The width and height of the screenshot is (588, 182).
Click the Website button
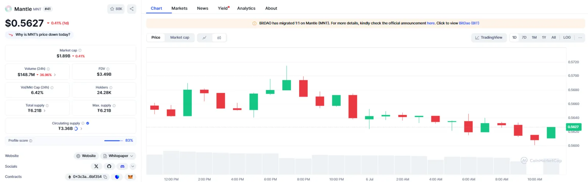click(x=86, y=156)
